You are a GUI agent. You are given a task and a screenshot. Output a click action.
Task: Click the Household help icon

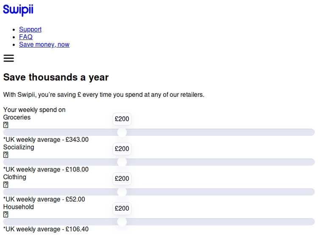[6, 214]
